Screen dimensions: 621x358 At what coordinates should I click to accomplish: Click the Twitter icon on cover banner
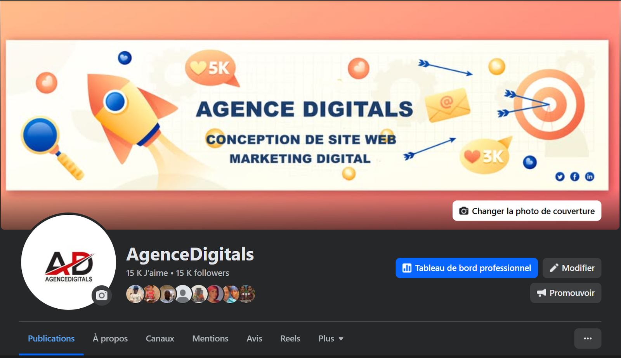(560, 177)
